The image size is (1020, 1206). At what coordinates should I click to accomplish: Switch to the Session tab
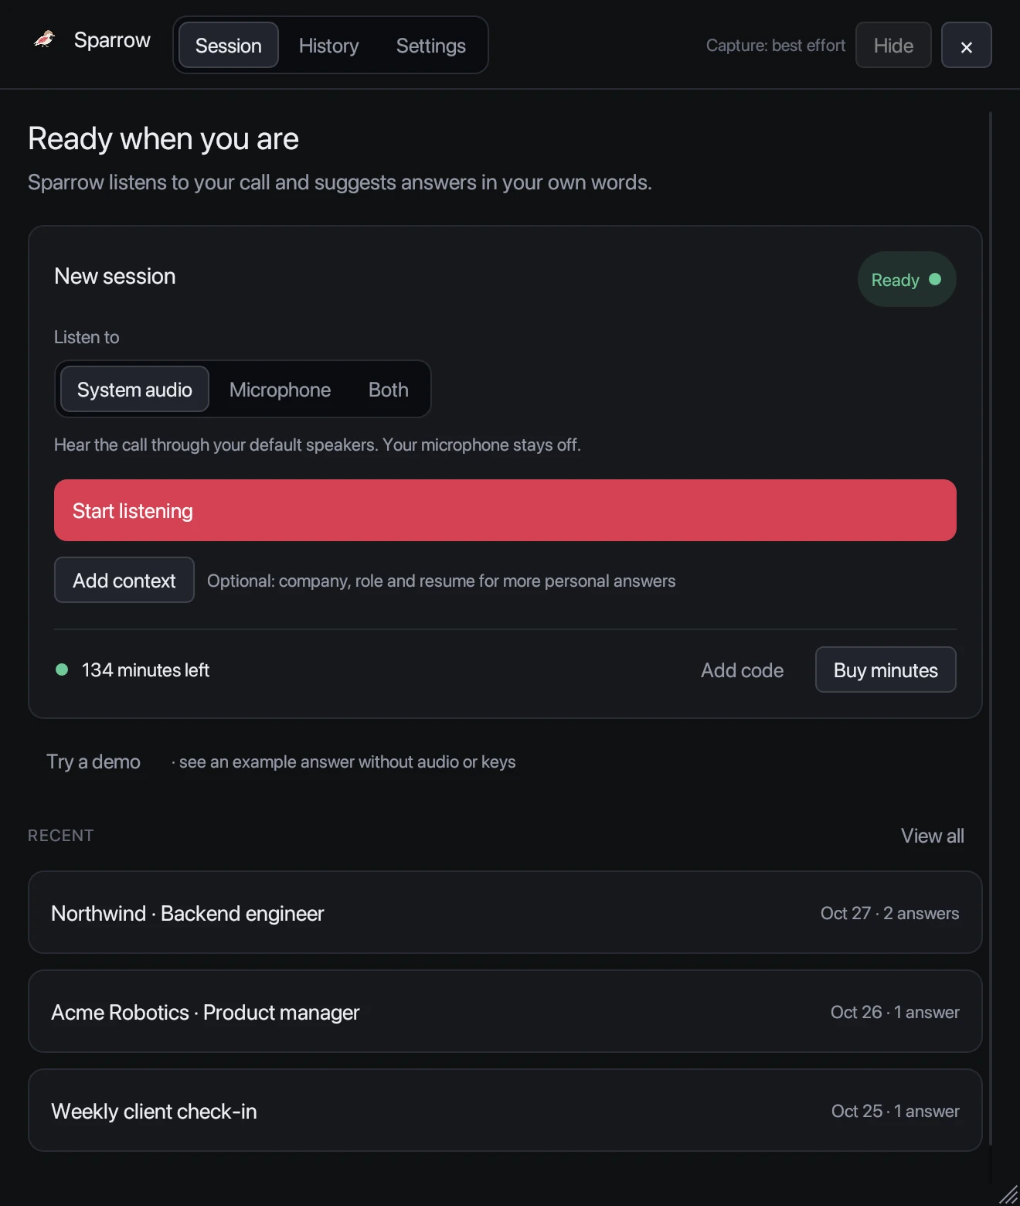click(x=228, y=46)
